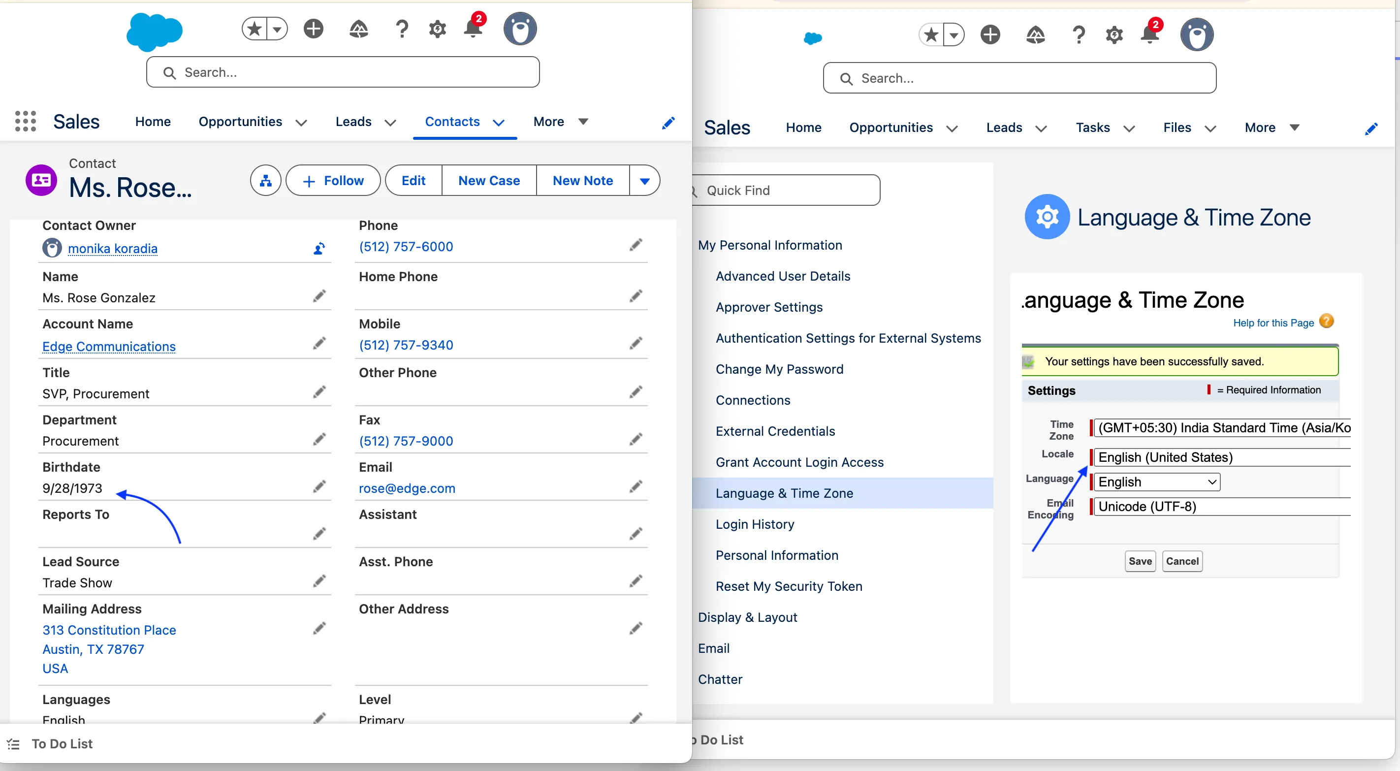Viewport: 1400px width, 771px height.
Task: Open the App Launcher grid icon
Action: coord(25,121)
